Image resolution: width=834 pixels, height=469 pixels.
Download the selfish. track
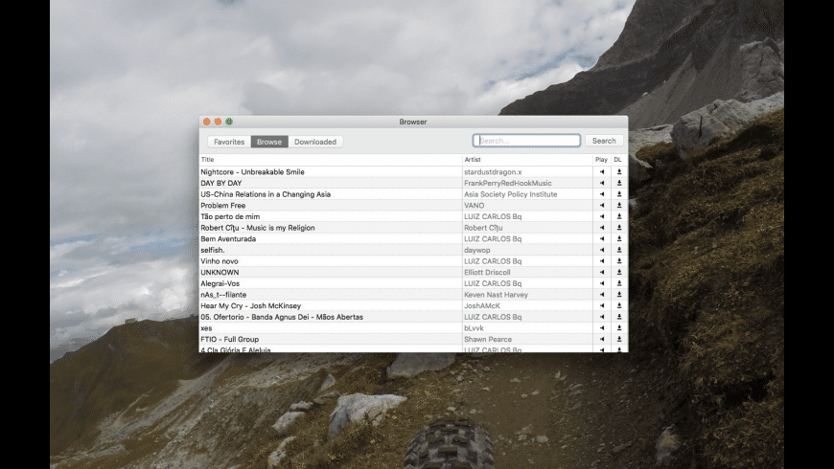tap(619, 250)
